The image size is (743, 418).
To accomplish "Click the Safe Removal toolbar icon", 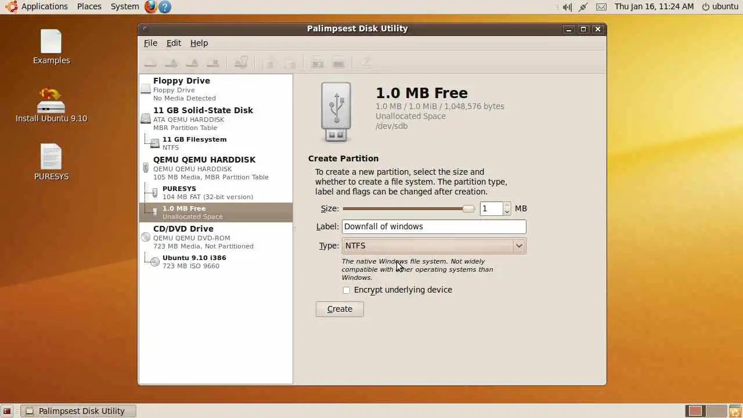I will (x=213, y=62).
